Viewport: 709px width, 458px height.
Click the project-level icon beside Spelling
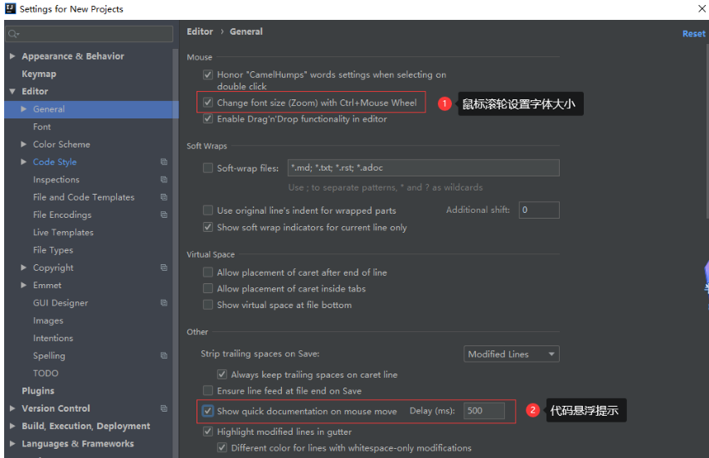click(x=163, y=355)
